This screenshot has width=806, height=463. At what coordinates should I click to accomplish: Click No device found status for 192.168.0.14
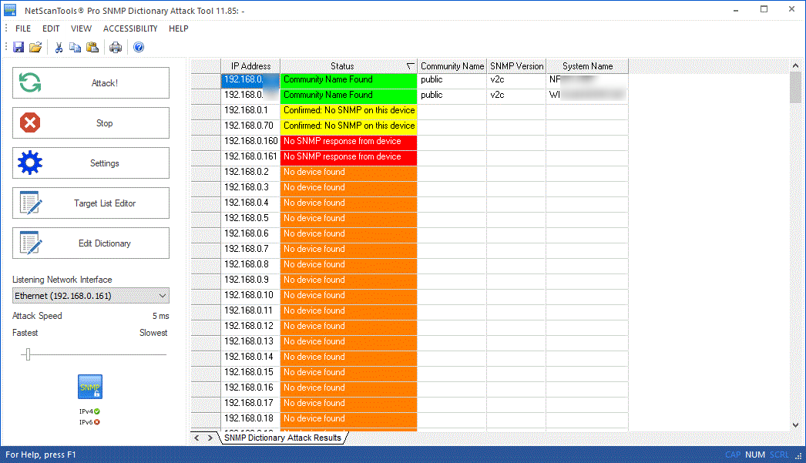click(x=348, y=357)
